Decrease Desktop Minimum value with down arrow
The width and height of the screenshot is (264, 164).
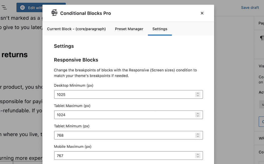tap(198, 96)
